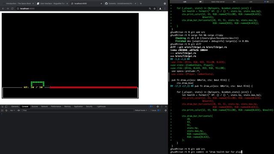This screenshot has width=274, height=154.
Task: Go back in browser history
Action: tap(3, 9)
